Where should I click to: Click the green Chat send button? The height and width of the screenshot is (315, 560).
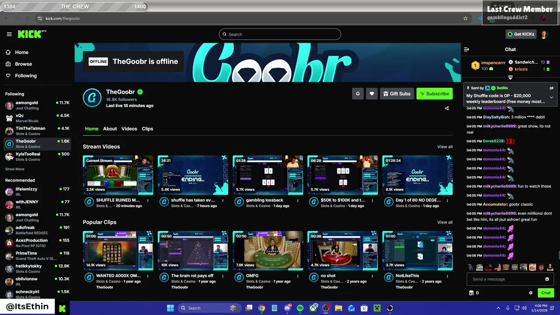tap(546, 293)
